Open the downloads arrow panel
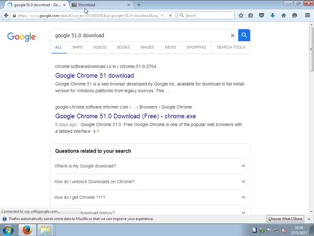The image size is (314, 236). pyautogui.click(x=273, y=15)
